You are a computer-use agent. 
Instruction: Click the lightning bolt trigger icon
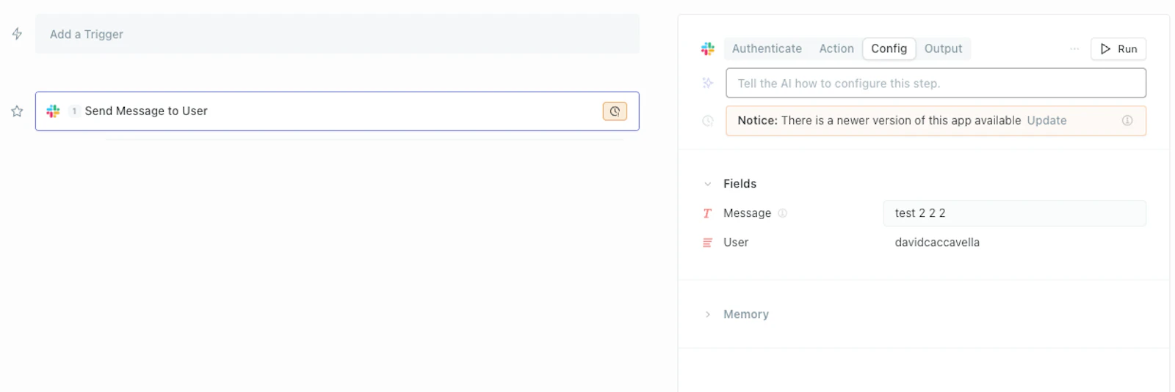17,34
